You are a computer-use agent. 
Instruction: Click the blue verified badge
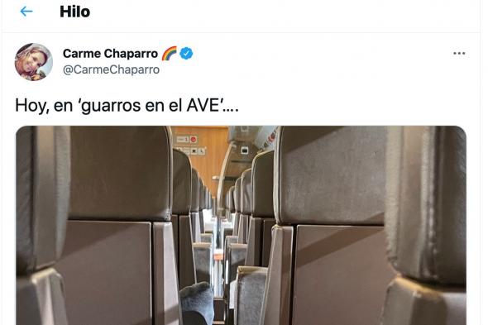[x=186, y=54]
